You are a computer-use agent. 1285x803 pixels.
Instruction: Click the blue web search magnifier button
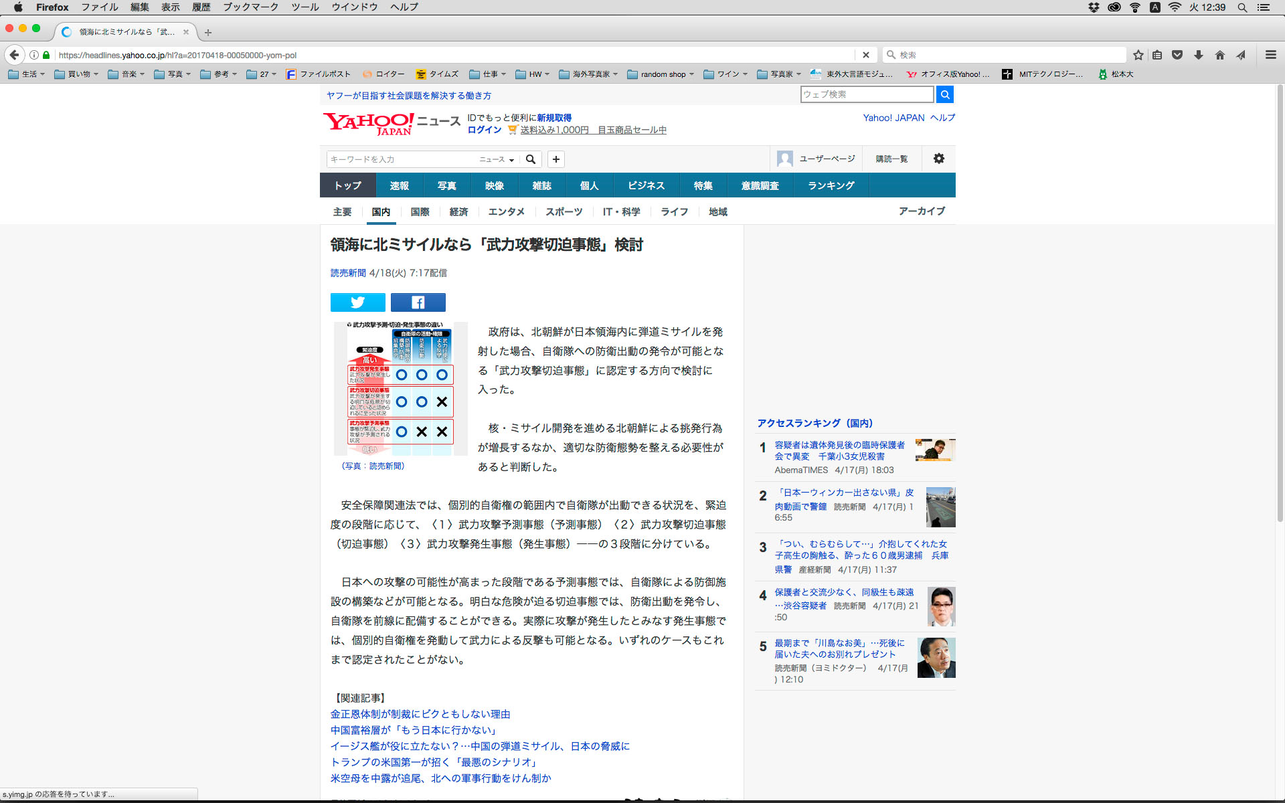coord(944,94)
